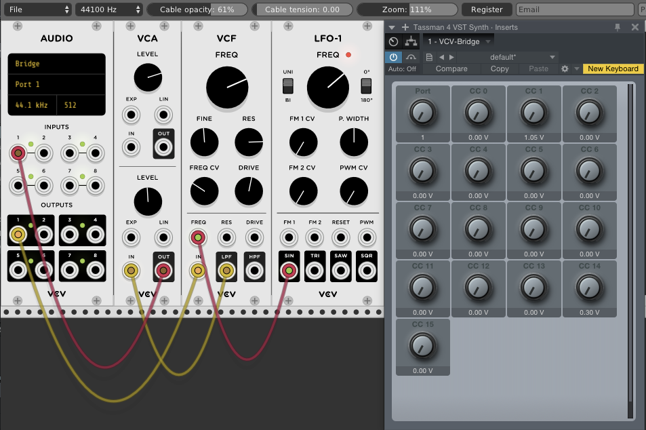Click the sidechain arc icon next to power
Image resolution: width=646 pixels, height=430 pixels.
[x=411, y=57]
